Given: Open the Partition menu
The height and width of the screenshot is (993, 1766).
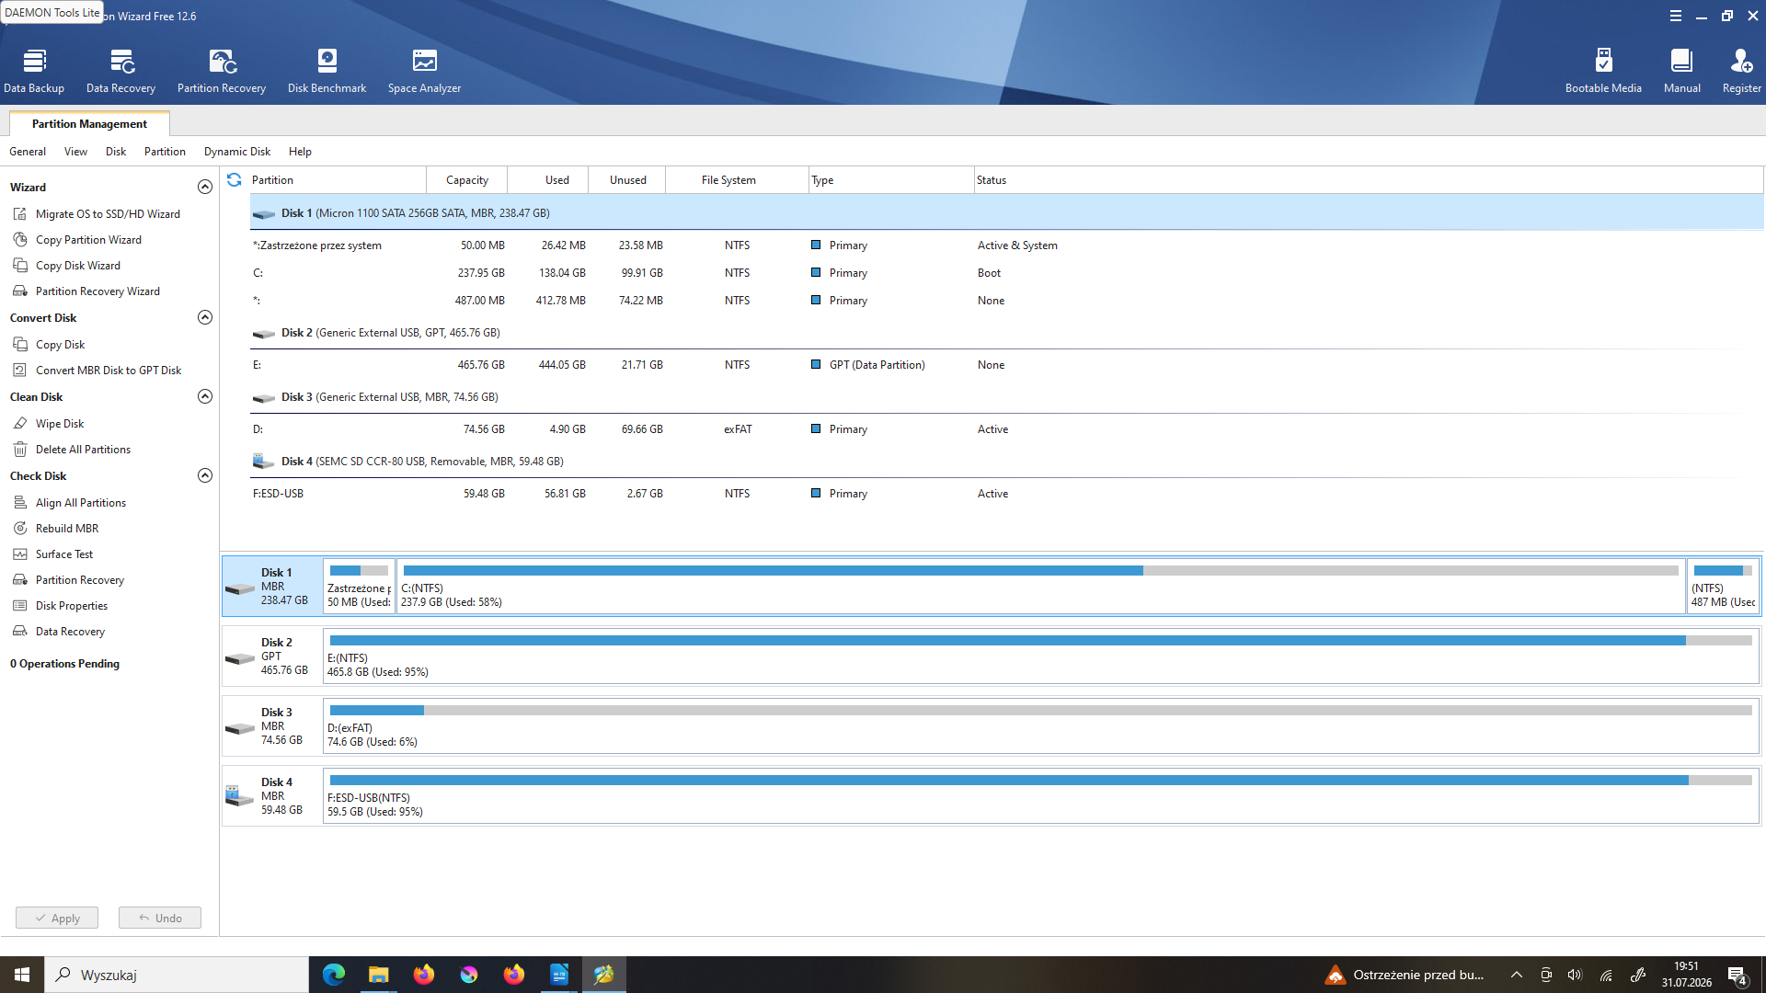Looking at the screenshot, I should tap(165, 152).
